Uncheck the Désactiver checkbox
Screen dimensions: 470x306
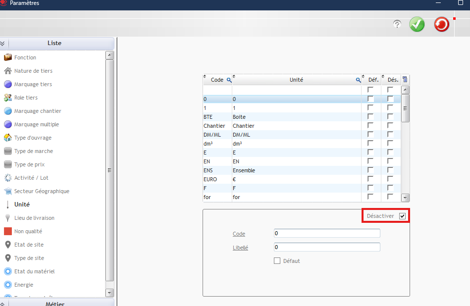point(402,216)
